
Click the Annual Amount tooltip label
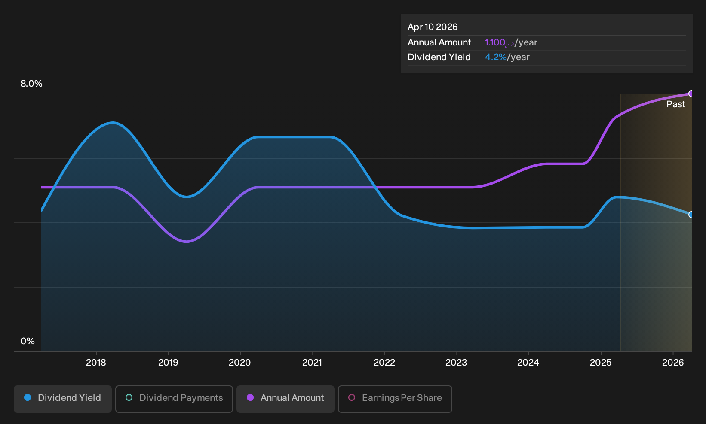pos(439,42)
